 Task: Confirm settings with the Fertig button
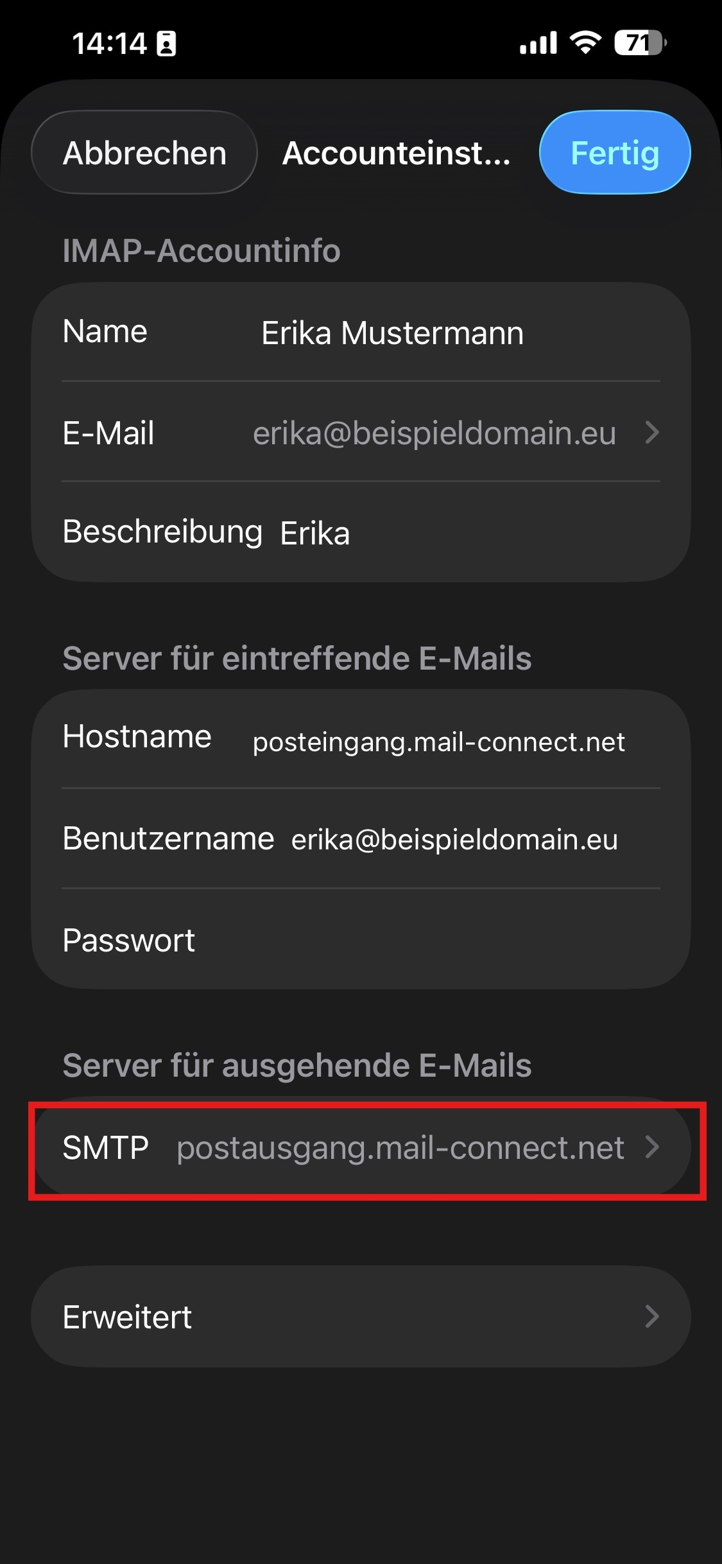tap(614, 153)
